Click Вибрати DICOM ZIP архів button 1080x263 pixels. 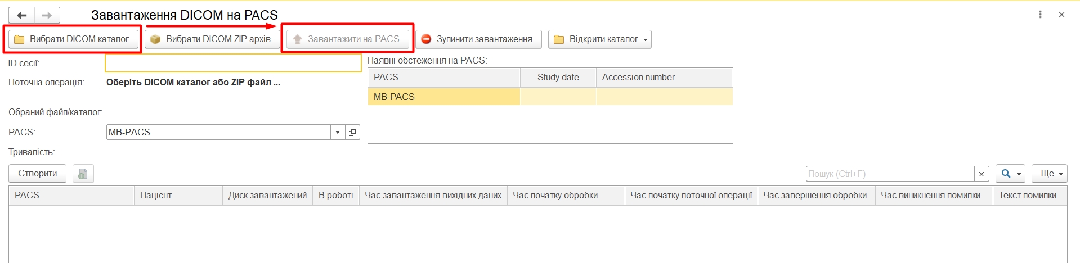(x=211, y=39)
